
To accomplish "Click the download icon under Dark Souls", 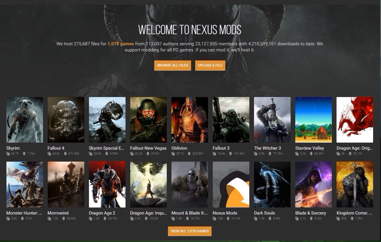I will [x=270, y=218].
